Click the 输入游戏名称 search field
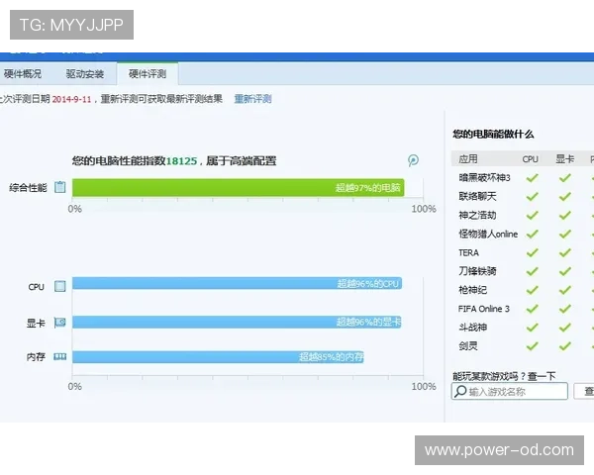This screenshot has height=475, width=594. [x=510, y=391]
